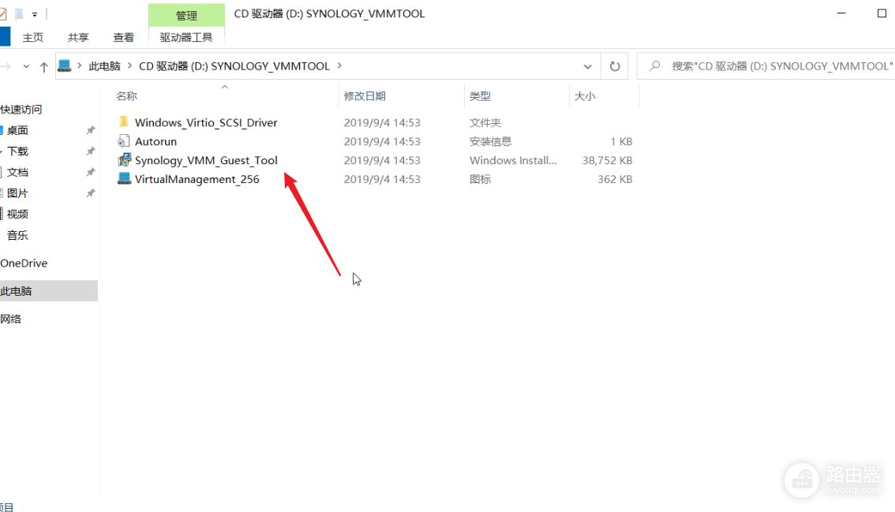Open 网络 in navigation pane
The width and height of the screenshot is (895, 512).
pyautogui.click(x=11, y=319)
